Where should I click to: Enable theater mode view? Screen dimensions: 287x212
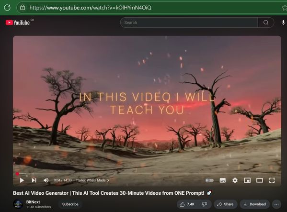click(260, 180)
